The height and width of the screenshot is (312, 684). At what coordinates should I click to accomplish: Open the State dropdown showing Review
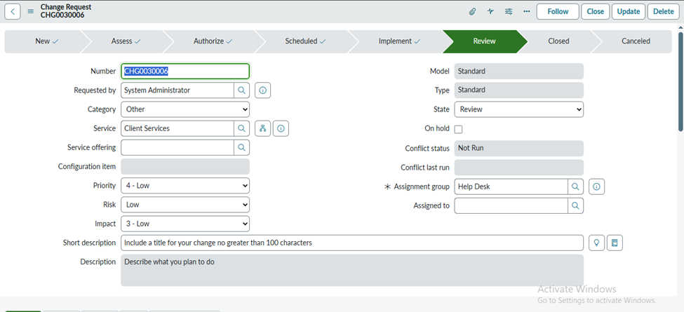[x=518, y=109]
